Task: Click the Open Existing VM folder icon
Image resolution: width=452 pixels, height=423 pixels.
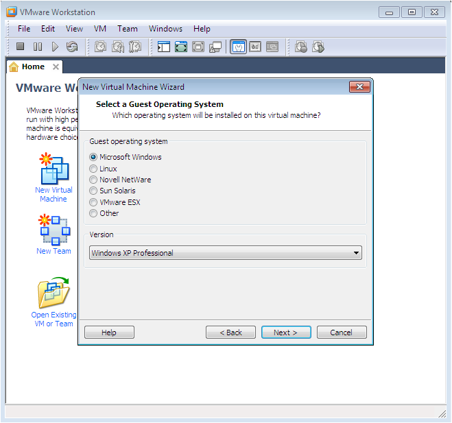Action: click(53, 293)
